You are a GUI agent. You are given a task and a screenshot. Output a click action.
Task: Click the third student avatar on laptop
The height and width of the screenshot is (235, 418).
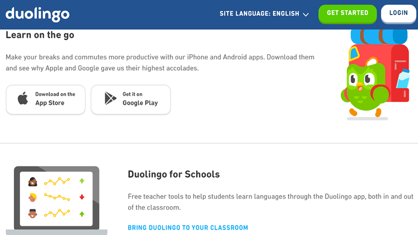[33, 213]
